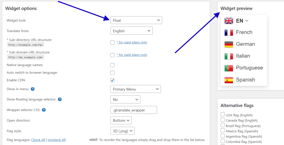Enable Native language names checkbox

click(x=113, y=65)
